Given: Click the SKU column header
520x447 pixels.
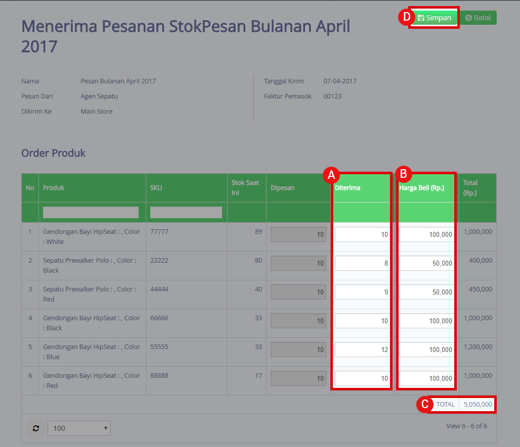Looking at the screenshot, I should 186,188.
